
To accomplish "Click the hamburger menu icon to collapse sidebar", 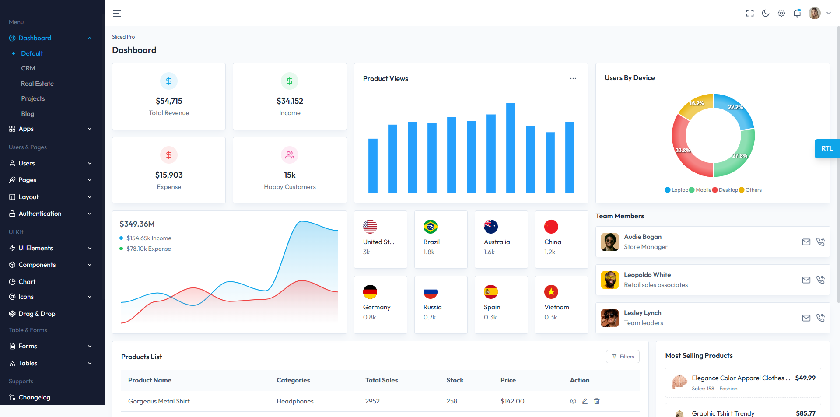I will tap(117, 13).
